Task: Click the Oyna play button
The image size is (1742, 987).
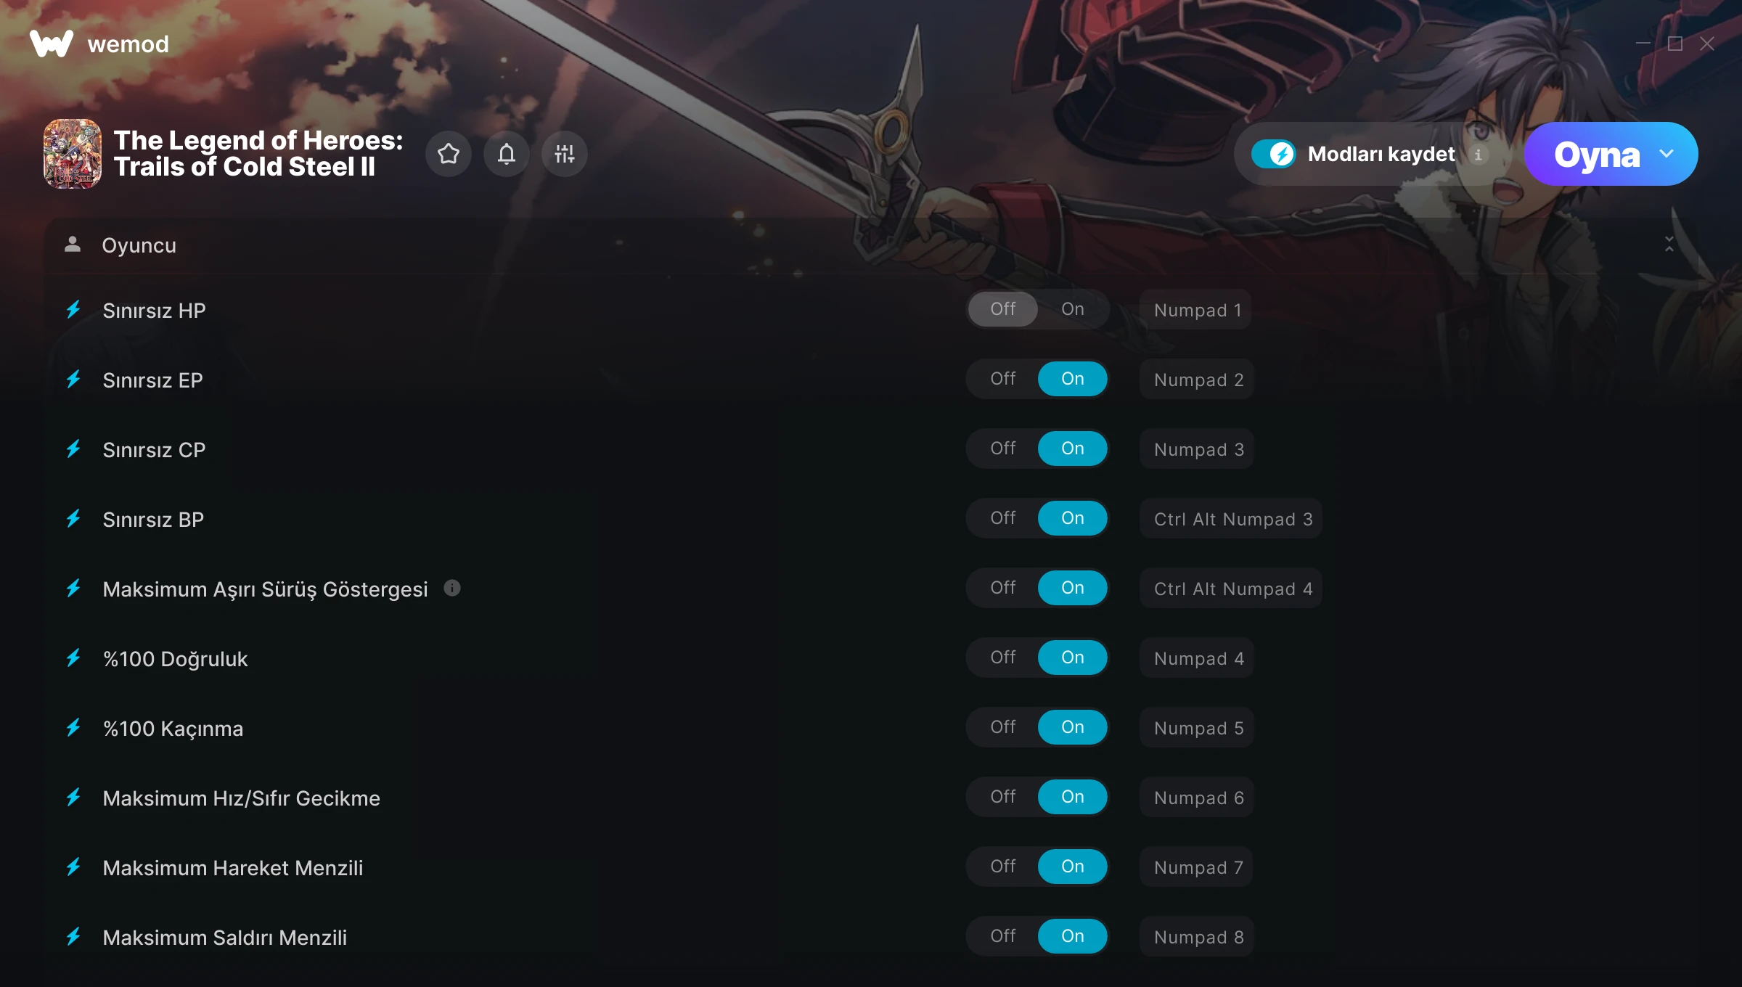Action: pyautogui.click(x=1597, y=154)
